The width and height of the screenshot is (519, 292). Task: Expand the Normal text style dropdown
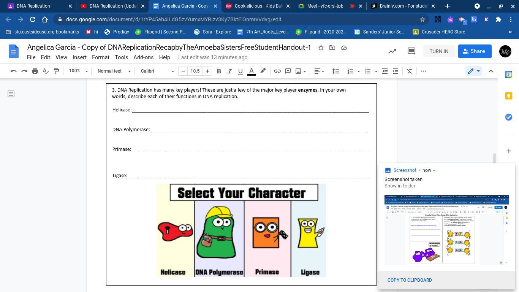114,71
